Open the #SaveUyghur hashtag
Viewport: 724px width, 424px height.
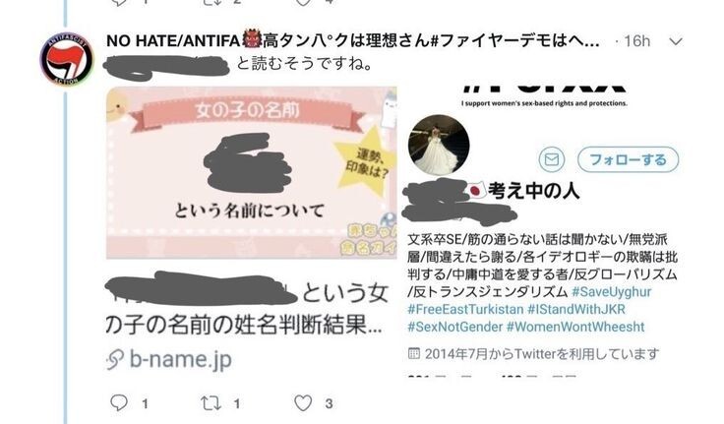coord(611,292)
